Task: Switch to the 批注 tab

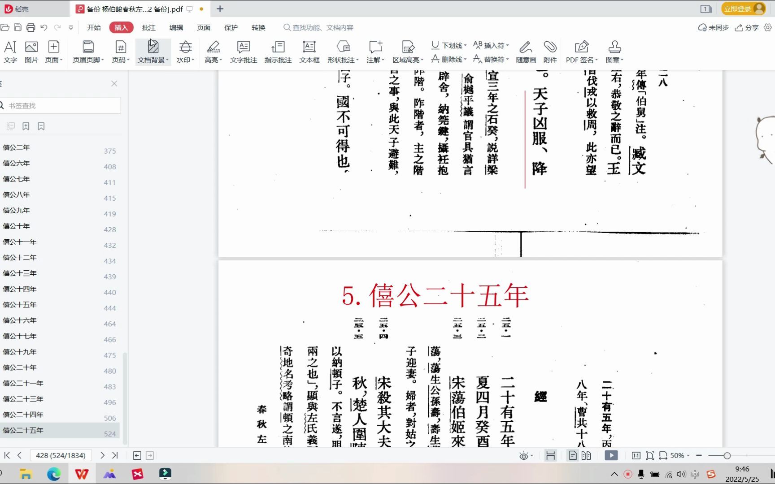Action: (x=148, y=27)
